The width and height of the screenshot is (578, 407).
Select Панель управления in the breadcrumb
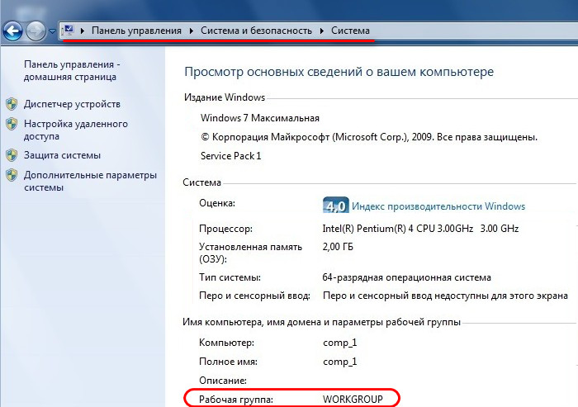(136, 31)
